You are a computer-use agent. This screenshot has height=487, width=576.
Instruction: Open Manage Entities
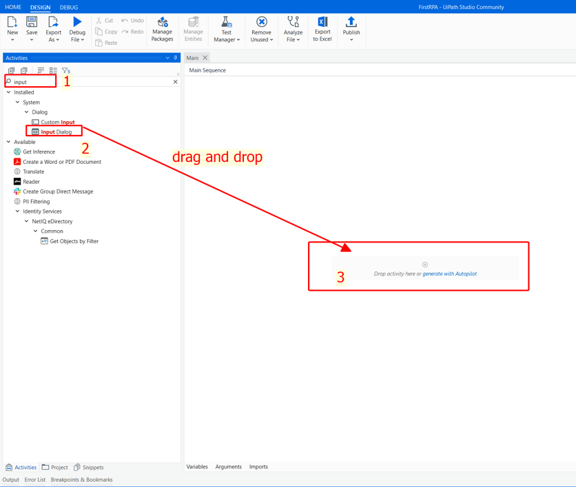click(x=193, y=30)
